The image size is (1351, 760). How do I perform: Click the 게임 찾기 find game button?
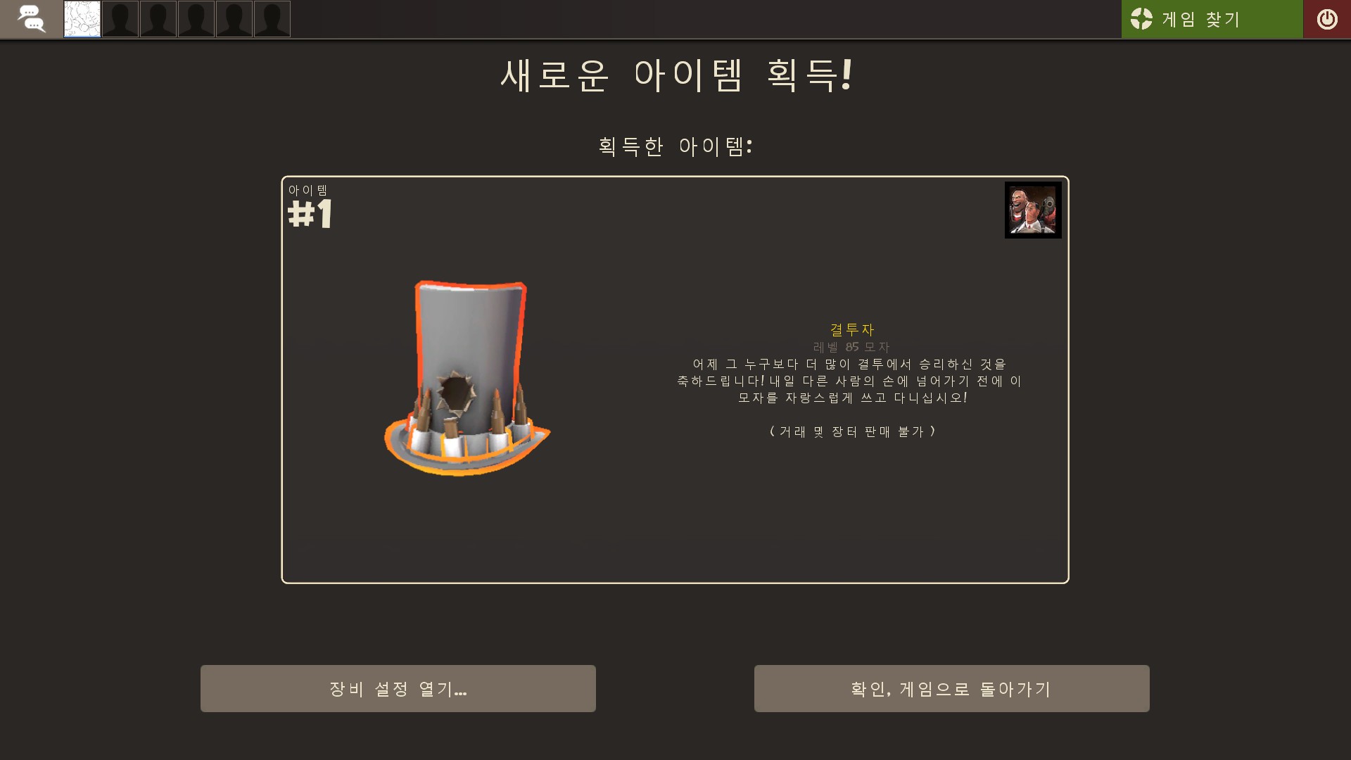click(x=1212, y=19)
